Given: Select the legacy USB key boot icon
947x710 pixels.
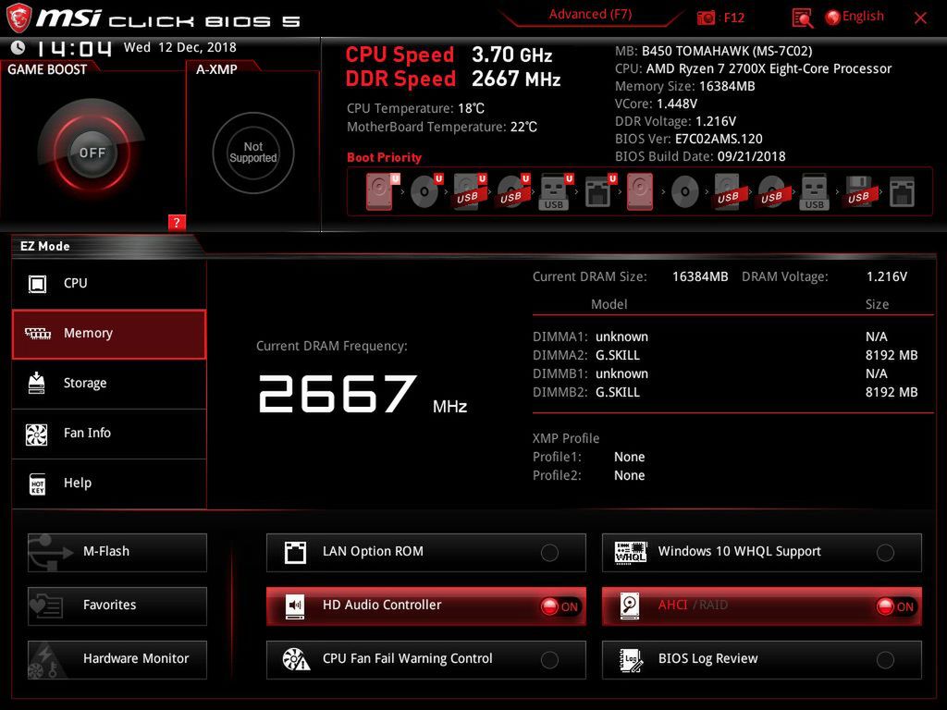Looking at the screenshot, I should pos(814,191).
